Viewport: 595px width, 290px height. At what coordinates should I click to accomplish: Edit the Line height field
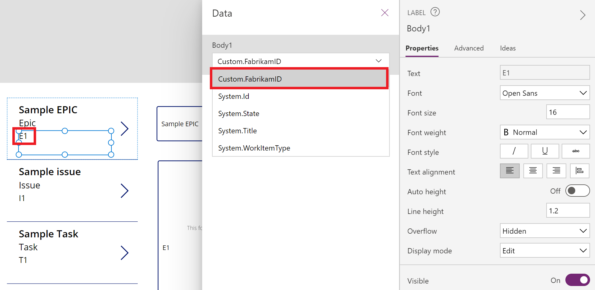(568, 211)
